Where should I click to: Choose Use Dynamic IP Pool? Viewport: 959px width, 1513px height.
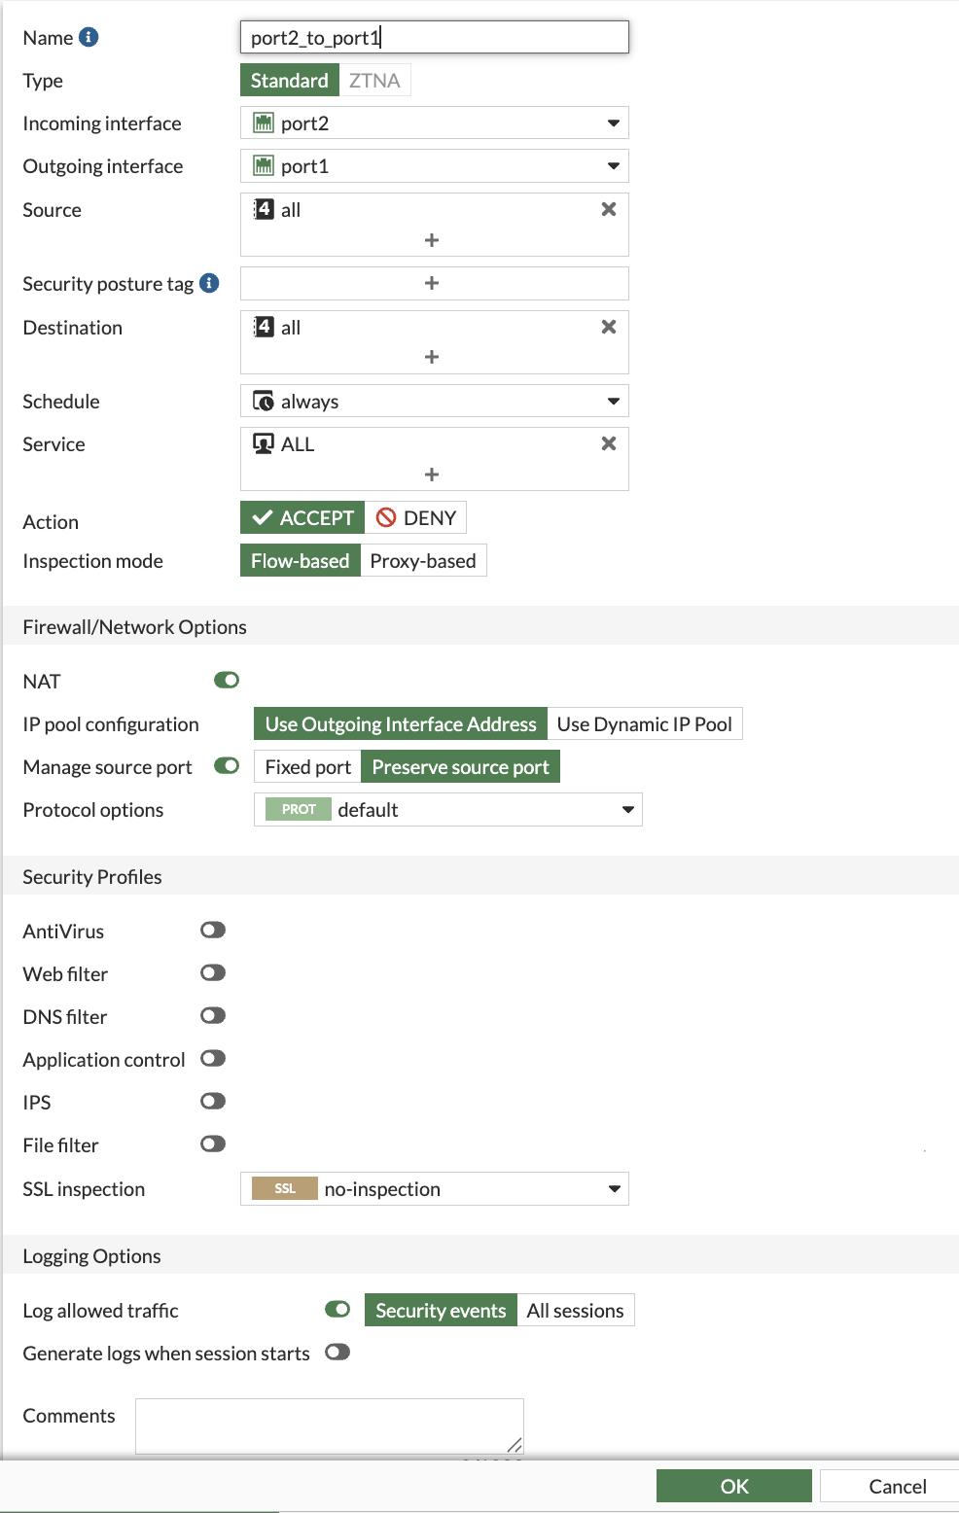tap(645, 723)
